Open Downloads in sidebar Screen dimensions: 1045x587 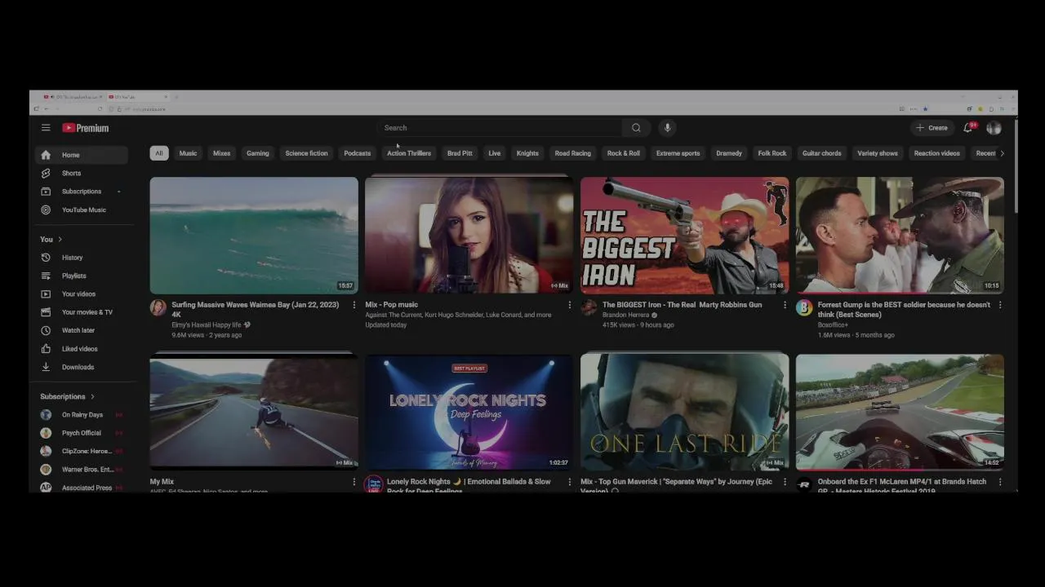(x=82, y=367)
